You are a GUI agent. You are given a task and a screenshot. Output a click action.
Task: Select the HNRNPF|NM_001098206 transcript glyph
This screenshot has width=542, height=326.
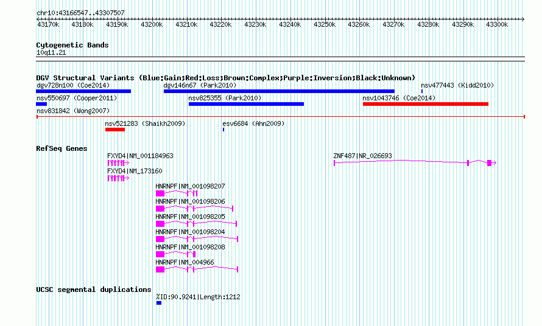pos(195,209)
